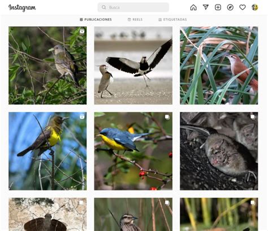
Task: Click carousel icon on striped bird post
Action: pos(167,203)
